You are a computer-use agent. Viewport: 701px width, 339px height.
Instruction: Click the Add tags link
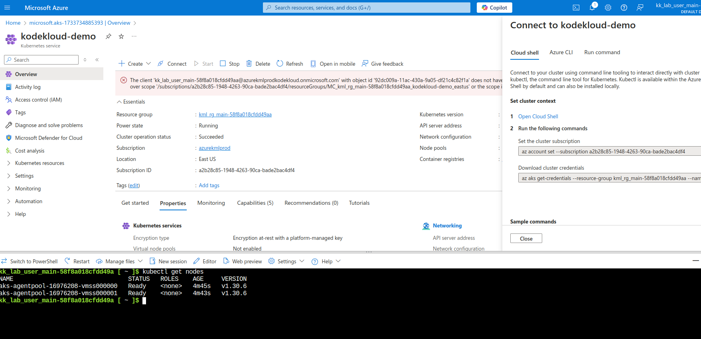(209, 185)
